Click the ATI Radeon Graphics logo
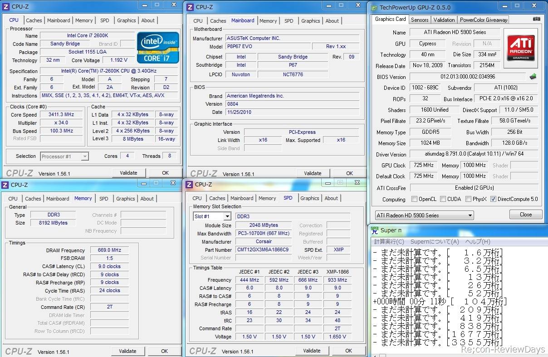The height and width of the screenshot is (357, 548). 521,48
